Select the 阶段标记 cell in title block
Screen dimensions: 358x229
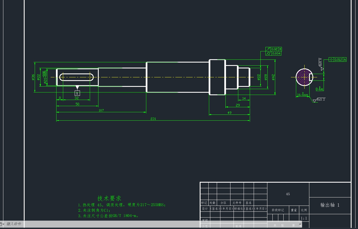(278, 210)
